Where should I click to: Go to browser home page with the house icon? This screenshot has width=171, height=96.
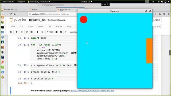tap(15, 14)
